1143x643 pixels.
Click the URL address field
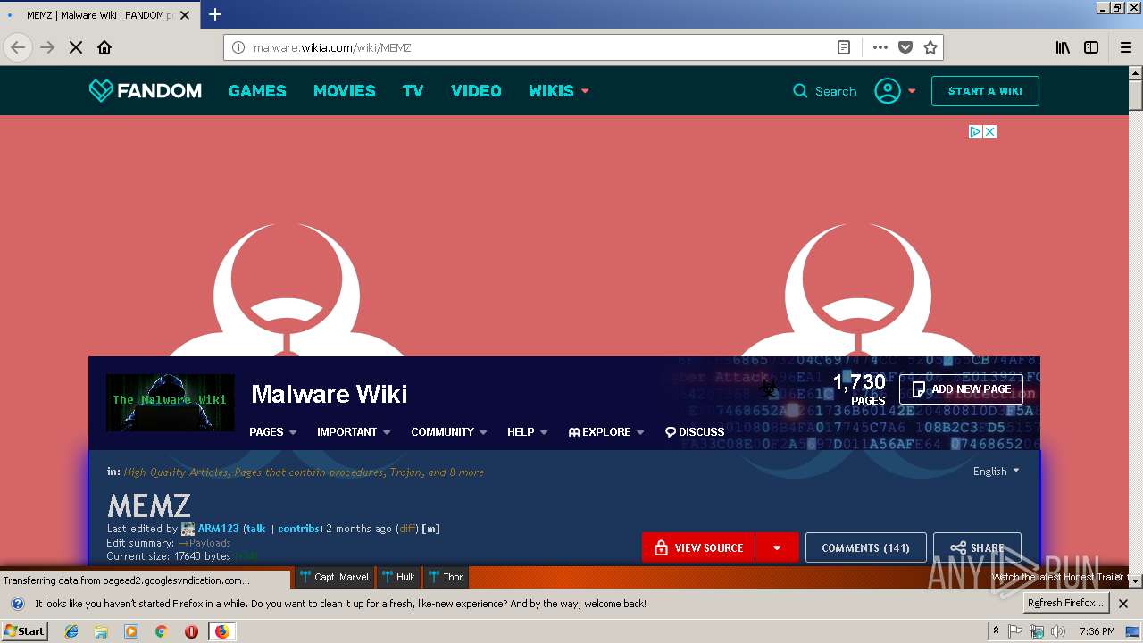point(536,47)
